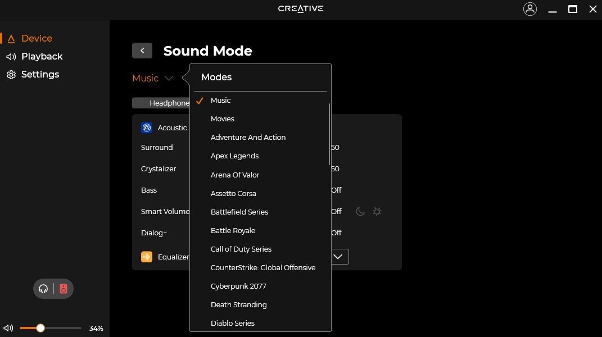
Task: Click the orange Equalizer icon
Action: click(147, 257)
